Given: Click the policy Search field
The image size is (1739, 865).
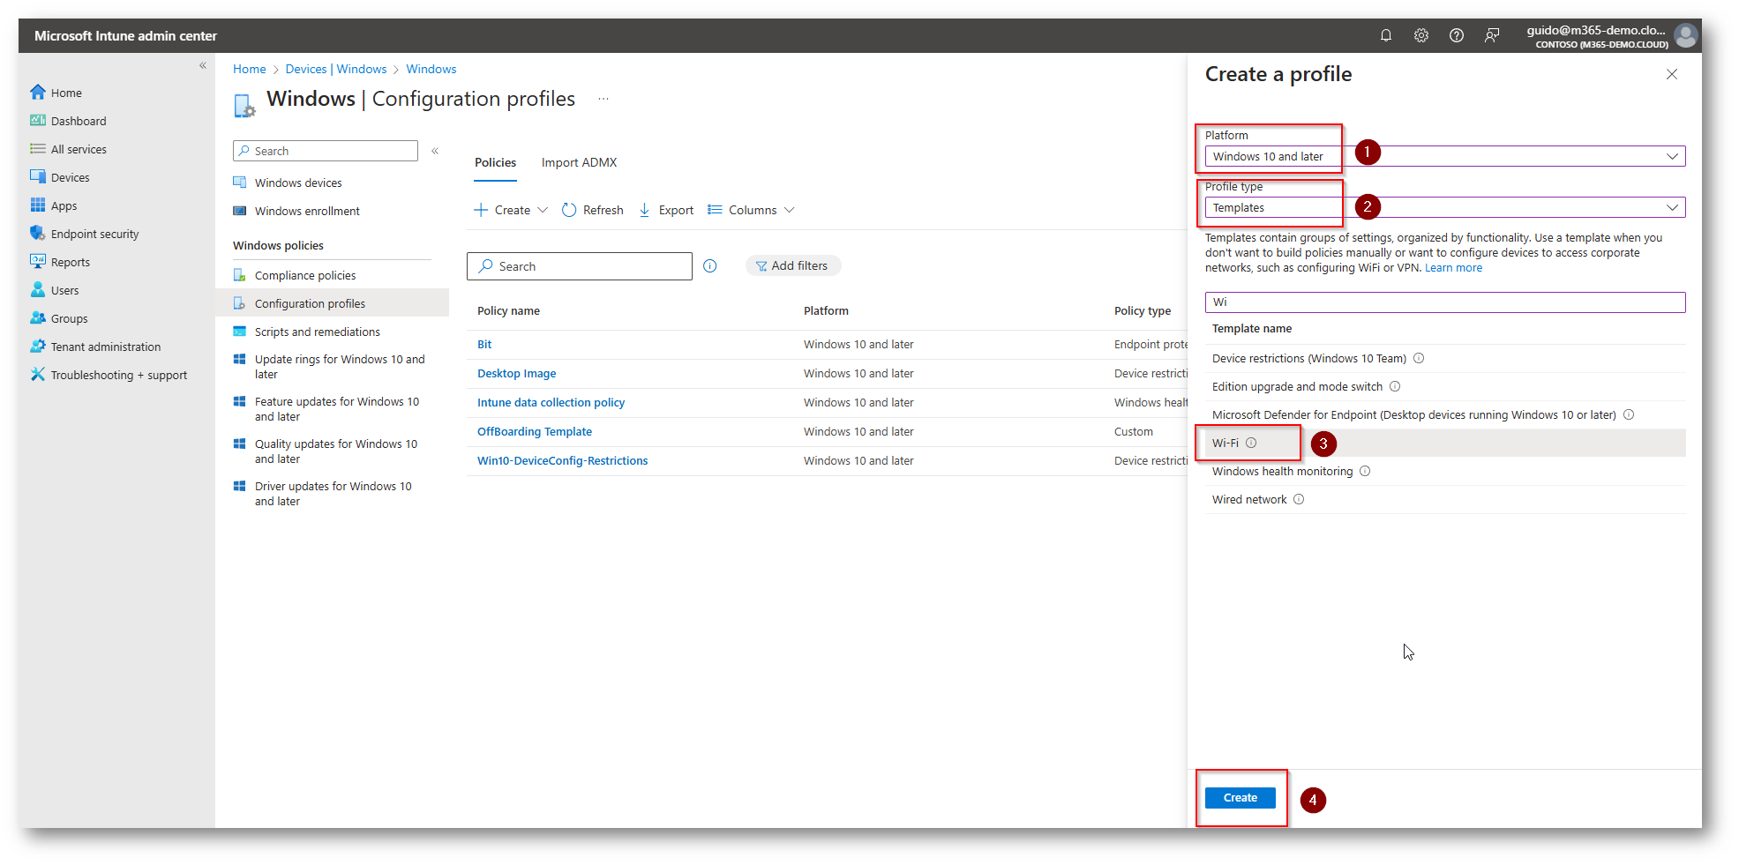Looking at the screenshot, I should 579,265.
